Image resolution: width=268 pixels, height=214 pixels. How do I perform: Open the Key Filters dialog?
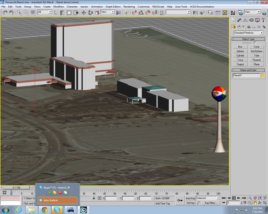210,203
